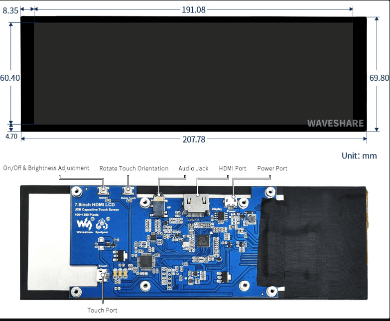Click 'Rotate Touch Orientation' label

click(134, 168)
